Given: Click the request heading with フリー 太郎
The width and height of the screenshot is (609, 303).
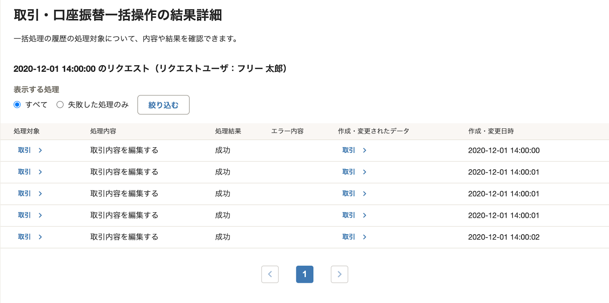Looking at the screenshot, I should pos(150,69).
